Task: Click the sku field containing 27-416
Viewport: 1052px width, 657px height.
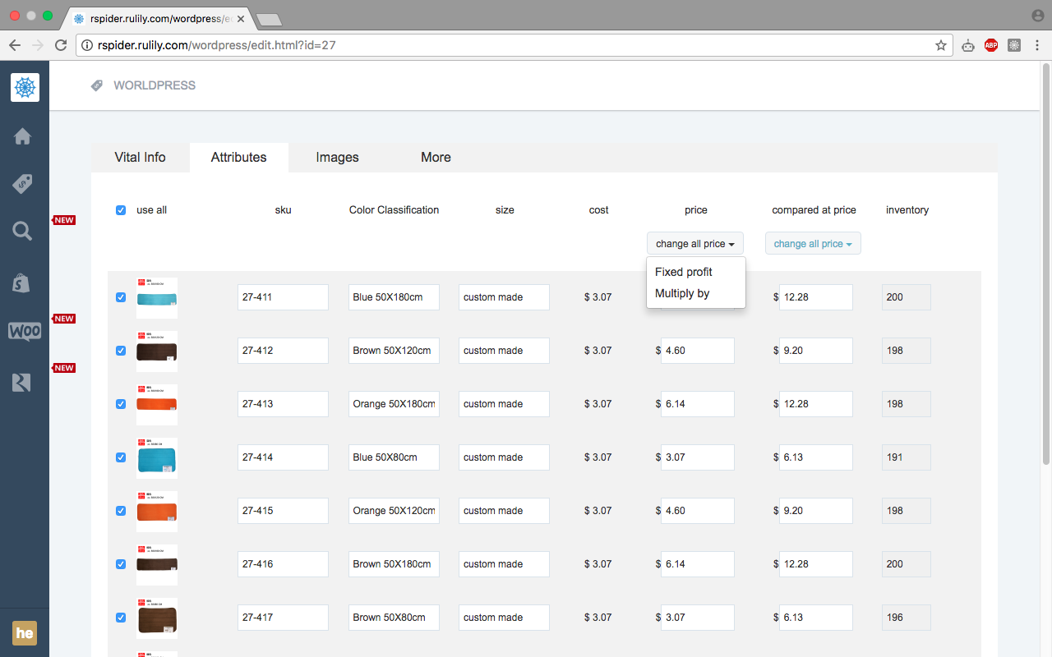Action: pyautogui.click(x=283, y=564)
